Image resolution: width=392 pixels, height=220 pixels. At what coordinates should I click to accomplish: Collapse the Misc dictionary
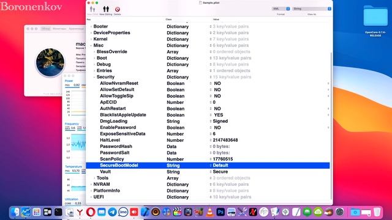pyautogui.click(x=91, y=45)
